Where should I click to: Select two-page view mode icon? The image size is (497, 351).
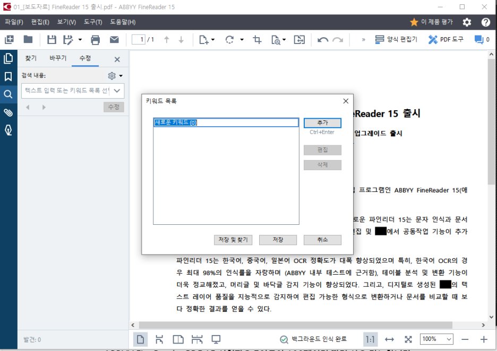[x=178, y=340]
